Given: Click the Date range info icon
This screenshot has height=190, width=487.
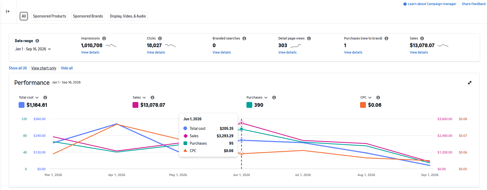Looking at the screenshot, I should [x=37, y=41].
